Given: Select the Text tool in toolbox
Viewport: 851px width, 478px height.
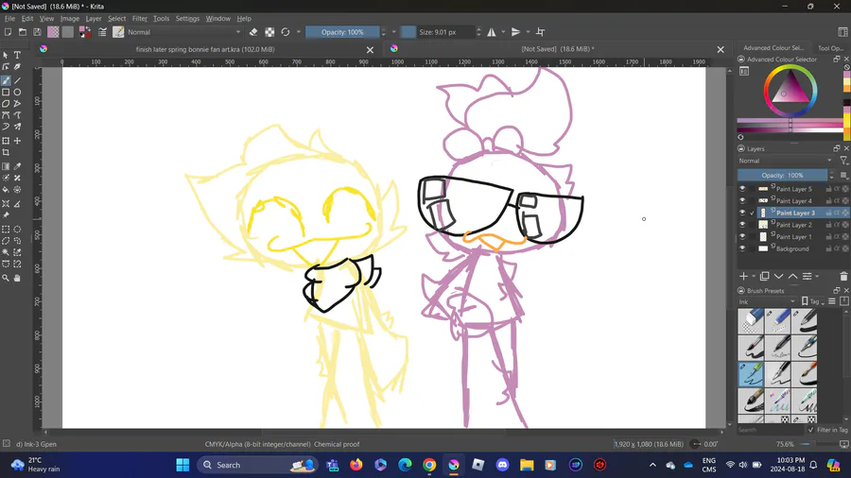Looking at the screenshot, I should click(17, 56).
